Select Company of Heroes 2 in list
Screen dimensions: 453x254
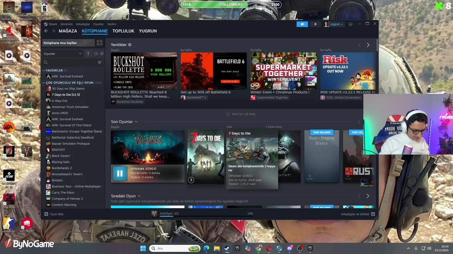pyautogui.click(x=67, y=199)
